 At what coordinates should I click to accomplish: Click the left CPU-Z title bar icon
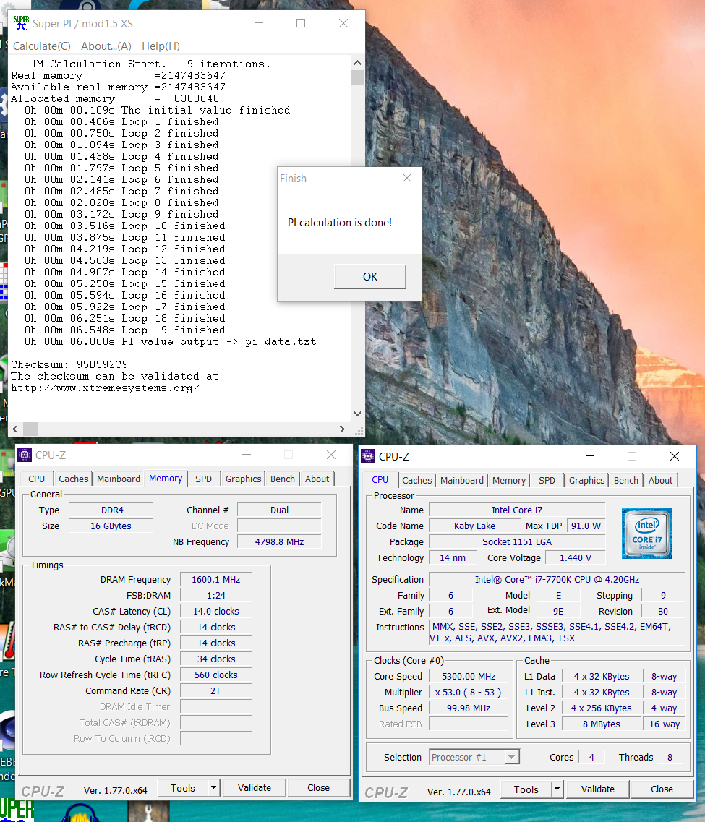pos(25,455)
